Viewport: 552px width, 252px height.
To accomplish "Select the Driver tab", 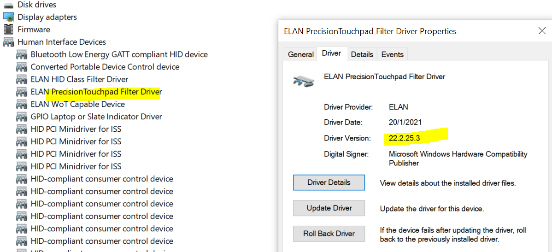I will (331, 53).
